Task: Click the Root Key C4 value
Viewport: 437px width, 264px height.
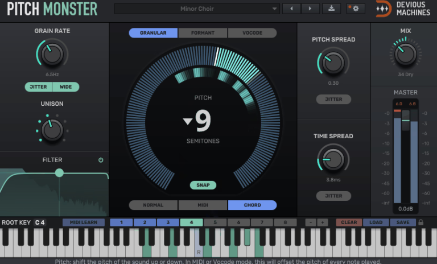Action: 40,222
